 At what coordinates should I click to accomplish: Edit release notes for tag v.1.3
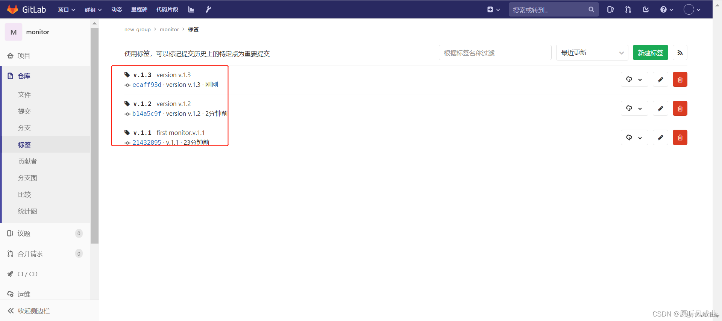tap(660, 79)
